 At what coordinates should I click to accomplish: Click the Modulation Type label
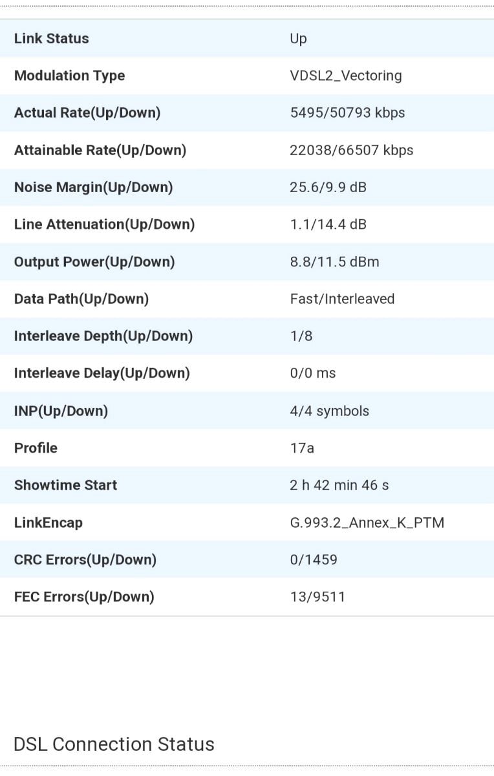pyautogui.click(x=69, y=76)
